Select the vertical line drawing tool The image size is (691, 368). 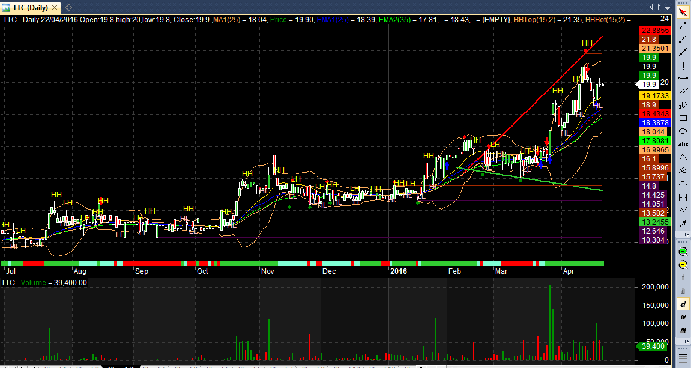683,65
